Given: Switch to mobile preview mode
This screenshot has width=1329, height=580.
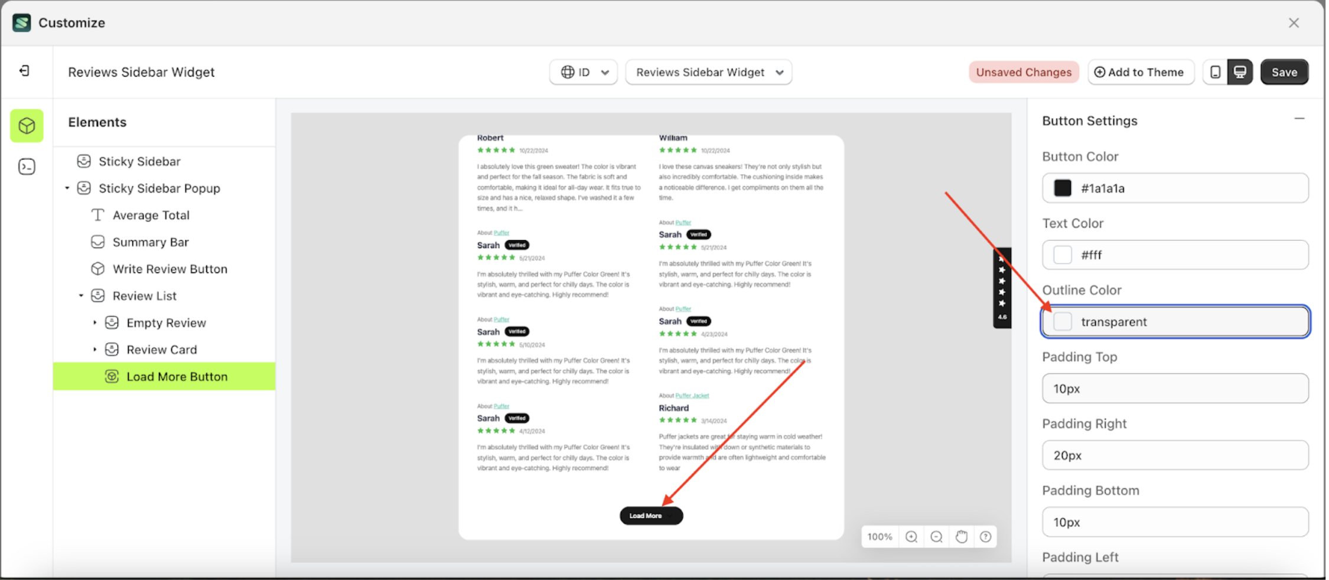Looking at the screenshot, I should click(1215, 71).
